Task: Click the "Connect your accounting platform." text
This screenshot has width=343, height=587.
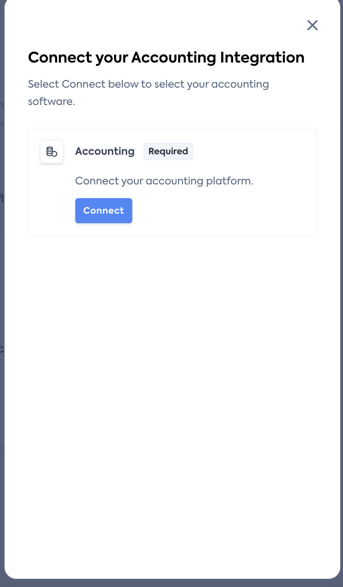Action: [164, 181]
